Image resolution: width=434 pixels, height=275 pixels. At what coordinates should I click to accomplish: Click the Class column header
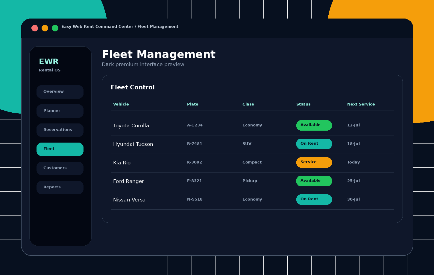[248, 104]
